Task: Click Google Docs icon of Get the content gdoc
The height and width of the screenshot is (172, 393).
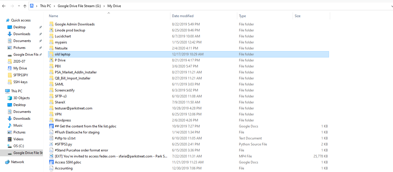Action: pyautogui.click(x=51, y=126)
